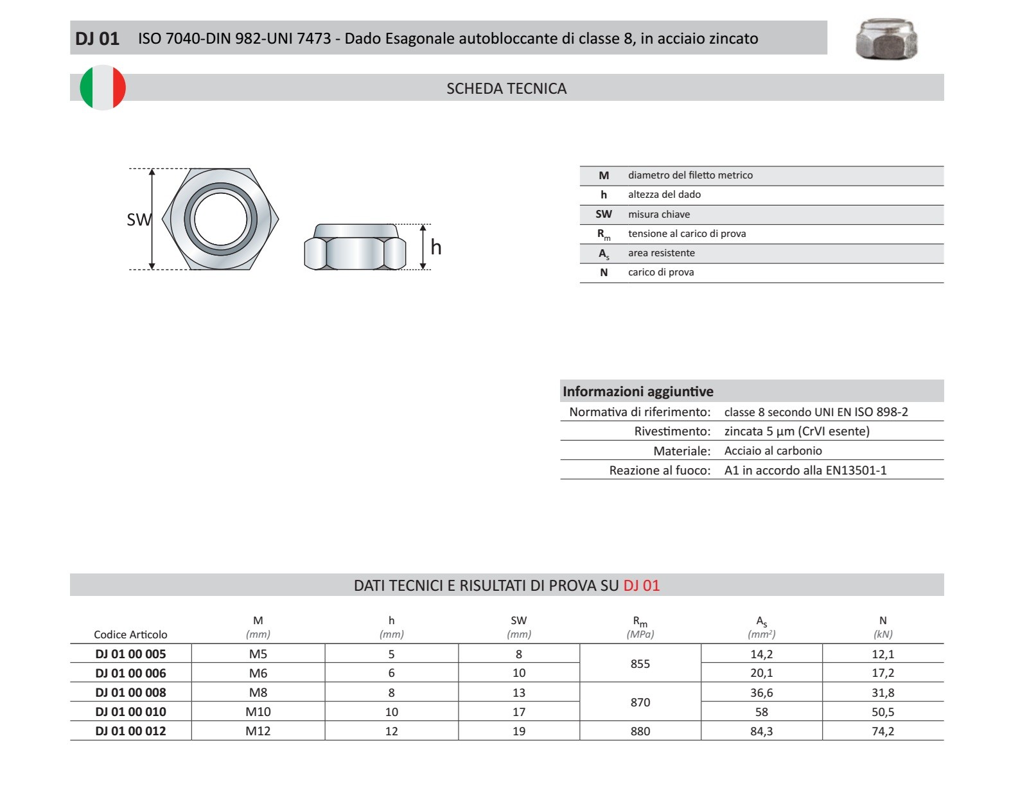Click the hexagonal nut top-view drawing
The image size is (1018, 804).
point(220,219)
